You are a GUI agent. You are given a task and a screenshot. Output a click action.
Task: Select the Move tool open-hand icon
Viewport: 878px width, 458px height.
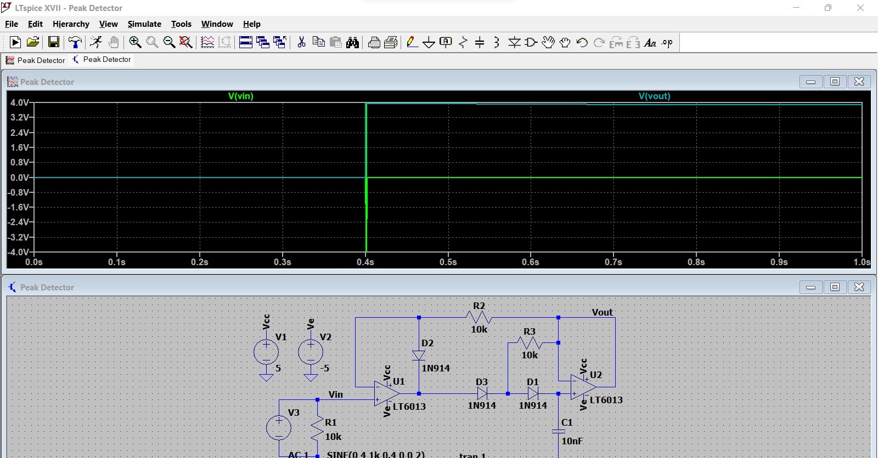pyautogui.click(x=548, y=42)
